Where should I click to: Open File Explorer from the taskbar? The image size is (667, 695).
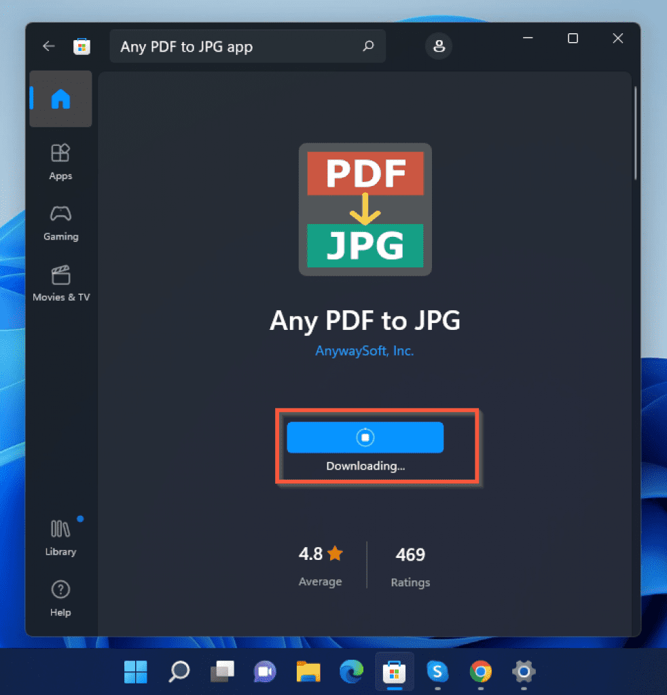(308, 671)
